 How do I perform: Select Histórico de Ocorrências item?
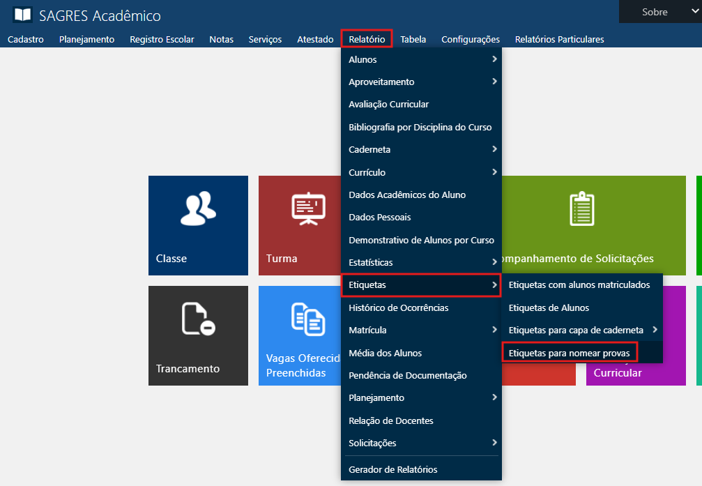pyautogui.click(x=399, y=307)
